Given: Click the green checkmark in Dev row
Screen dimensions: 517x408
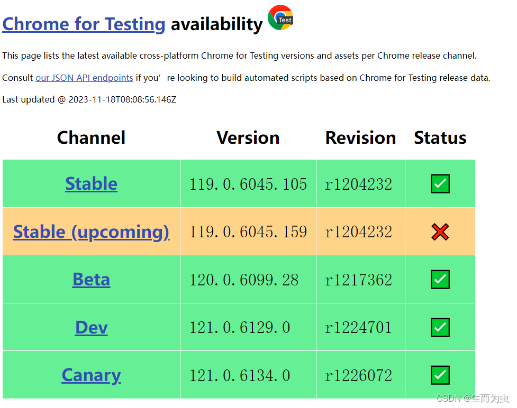Looking at the screenshot, I should (x=440, y=327).
